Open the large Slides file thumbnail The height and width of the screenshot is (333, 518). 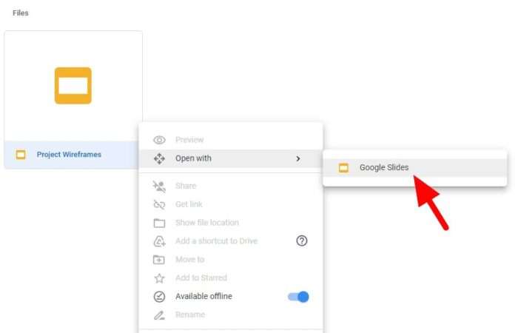pyautogui.click(x=73, y=86)
